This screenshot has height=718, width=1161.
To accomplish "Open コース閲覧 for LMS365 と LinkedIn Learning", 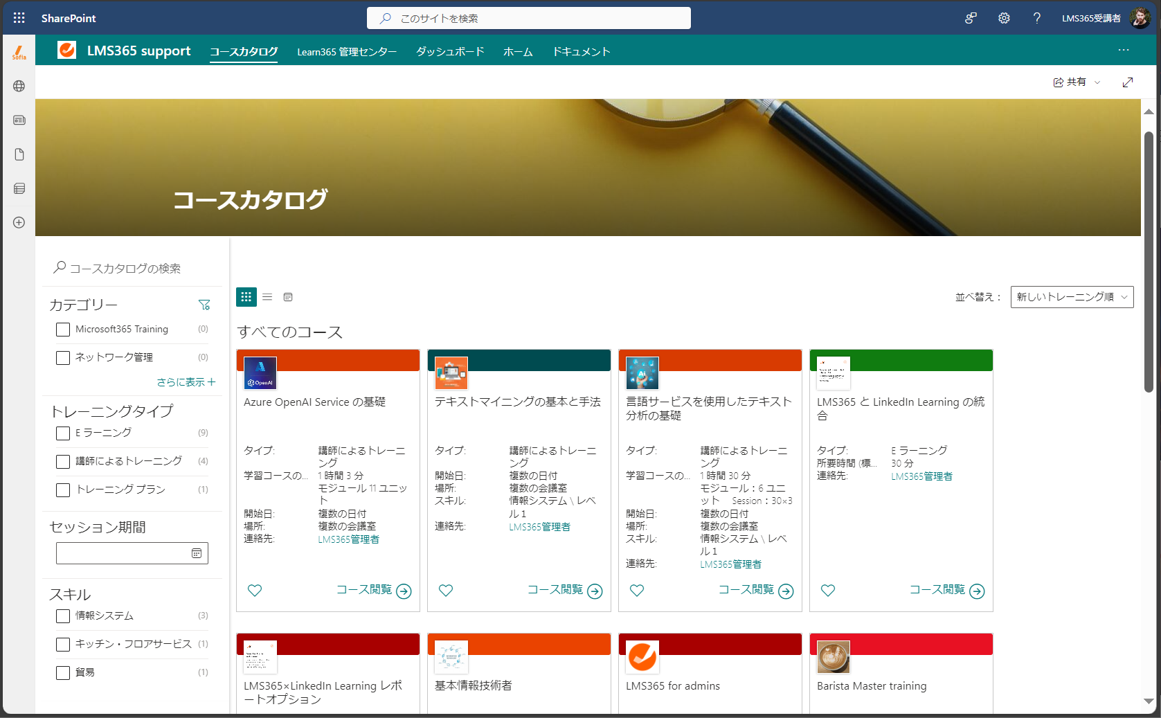I will [947, 590].
